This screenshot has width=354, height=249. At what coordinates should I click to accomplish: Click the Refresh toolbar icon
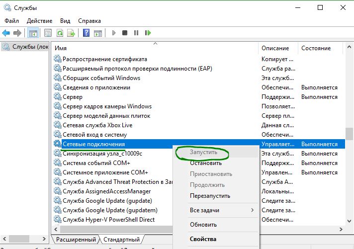click(60, 33)
